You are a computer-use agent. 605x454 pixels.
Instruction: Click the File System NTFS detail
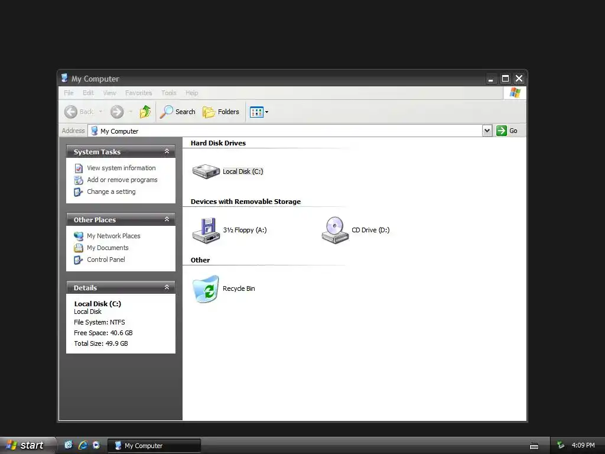[x=99, y=322]
